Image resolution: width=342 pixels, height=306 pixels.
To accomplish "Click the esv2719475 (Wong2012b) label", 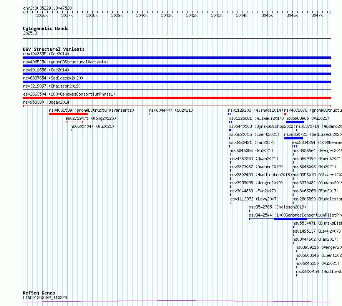I will (91, 118).
